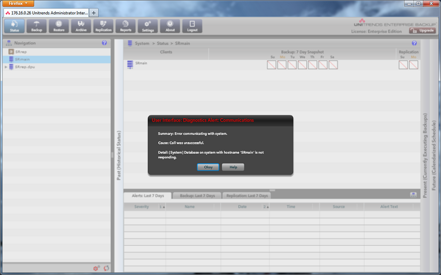The width and height of the screenshot is (441, 275).
Task: Select the Unitrends Administrator Interface browser tab
Action: (x=46, y=13)
